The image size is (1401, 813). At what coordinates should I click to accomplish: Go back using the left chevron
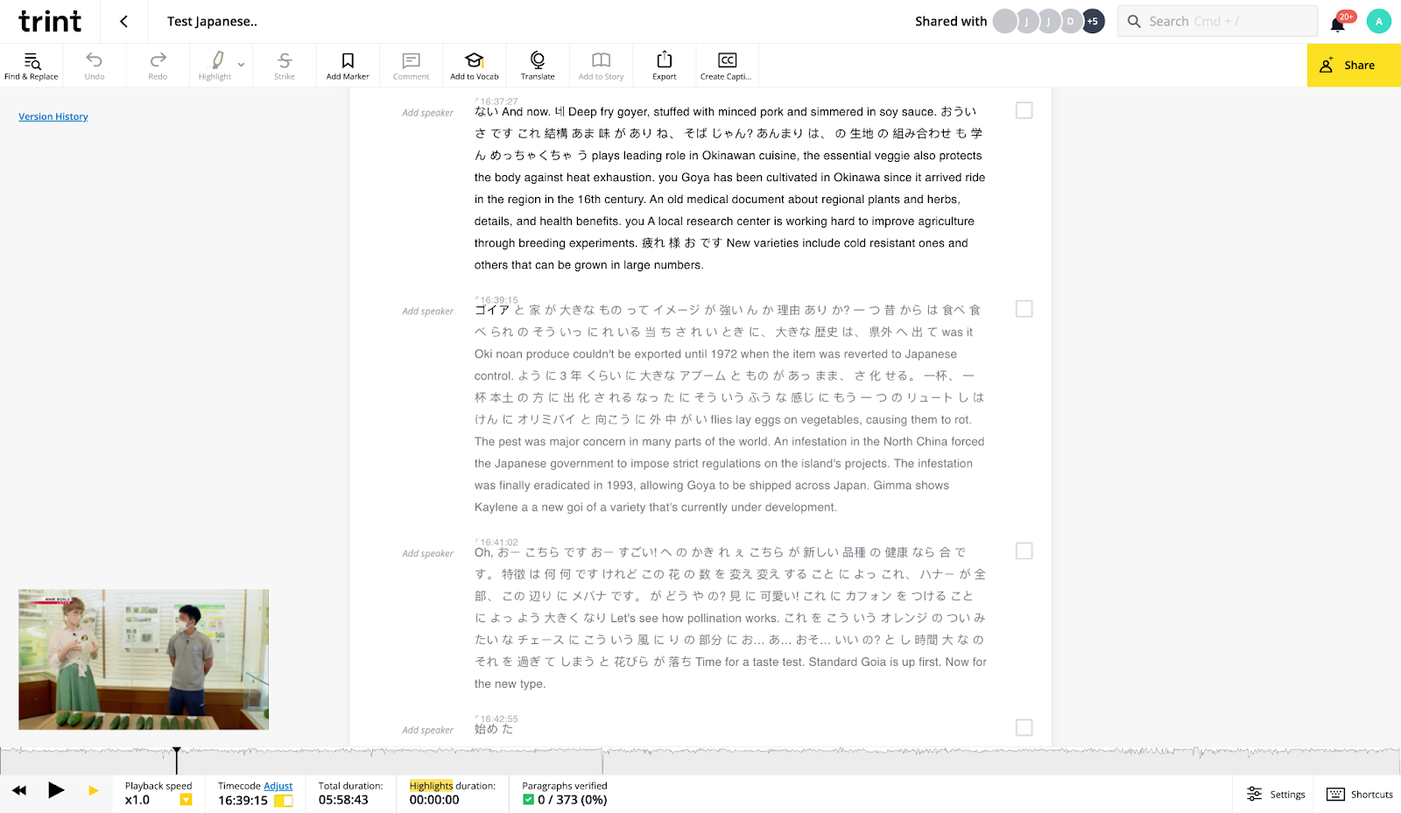tap(123, 21)
